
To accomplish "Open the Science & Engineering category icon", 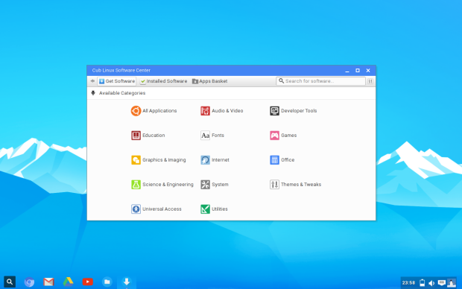I will pos(136,185).
